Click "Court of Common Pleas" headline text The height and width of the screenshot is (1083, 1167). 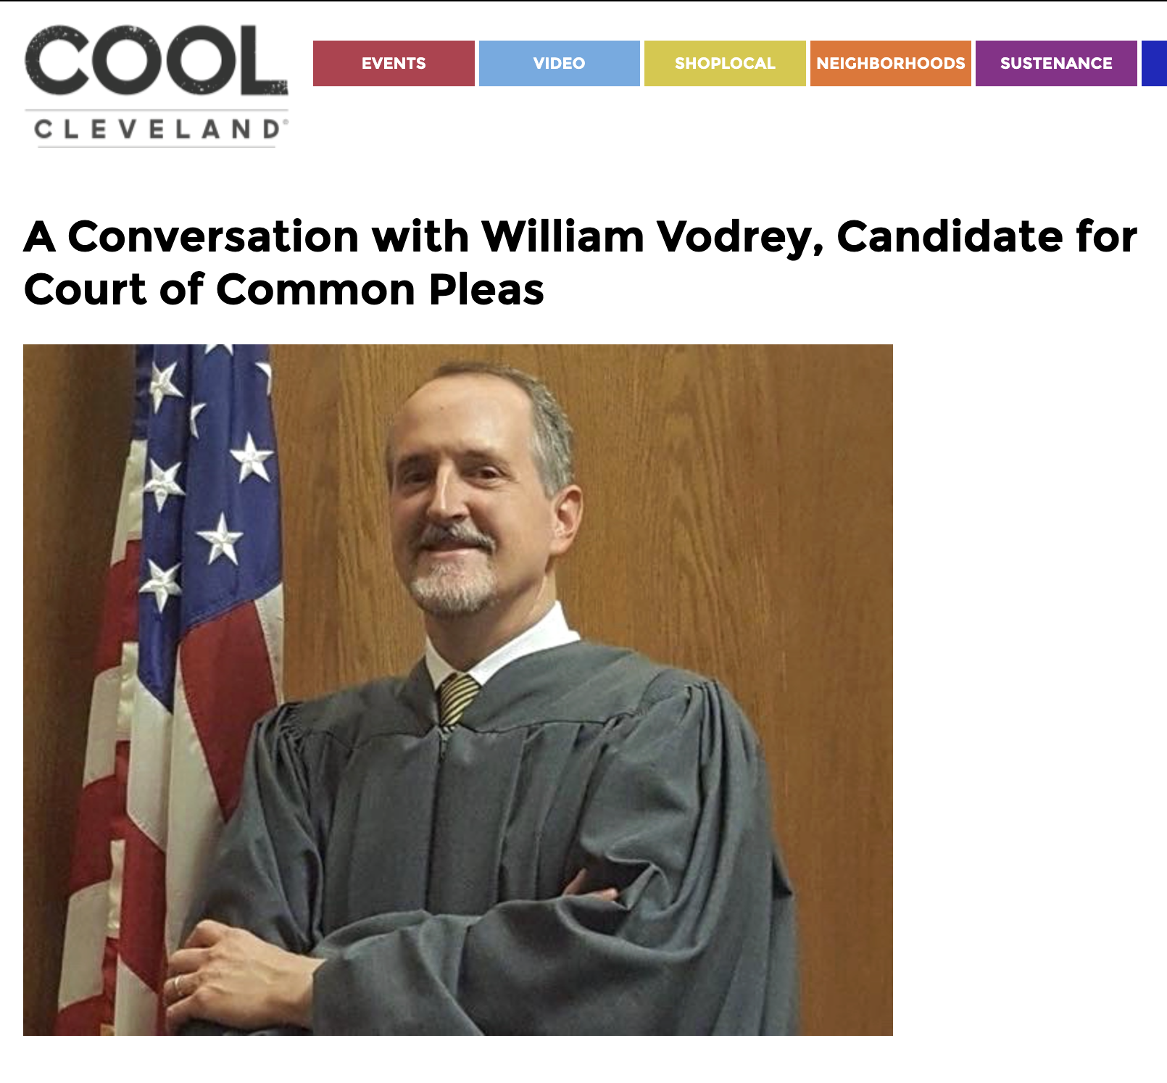tap(284, 290)
